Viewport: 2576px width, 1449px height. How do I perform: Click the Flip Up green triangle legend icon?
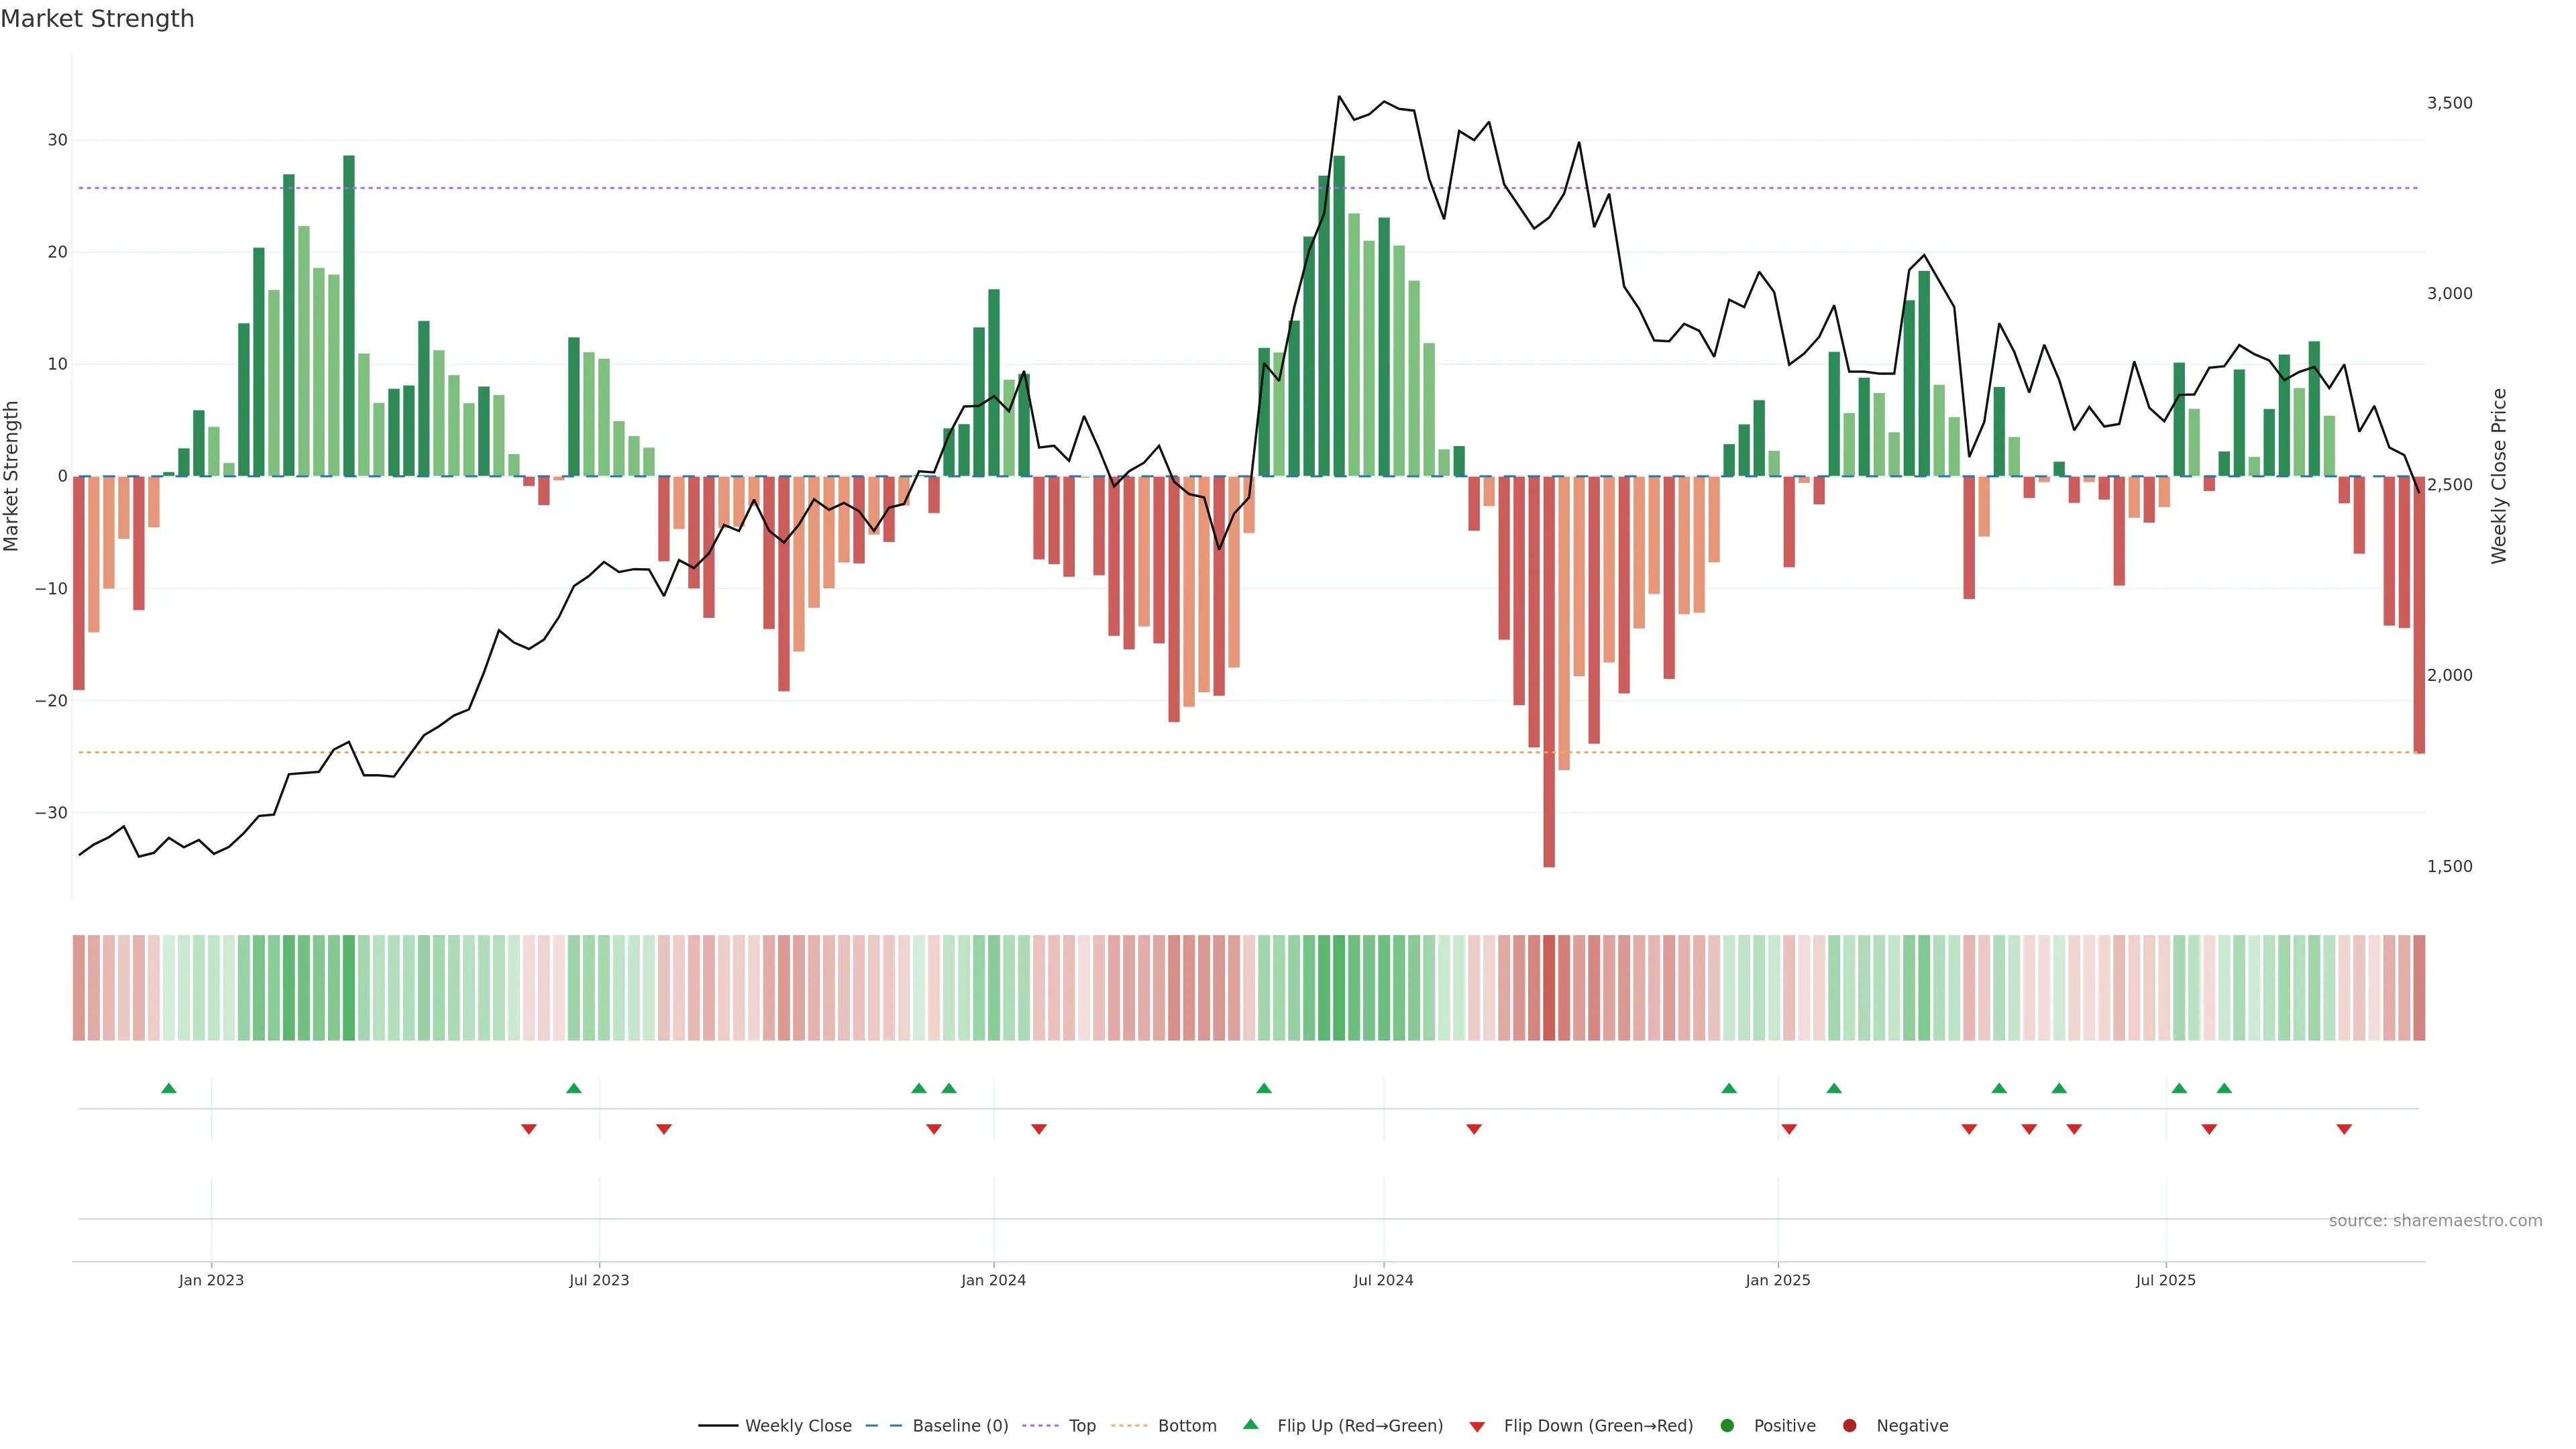coord(1250,1425)
